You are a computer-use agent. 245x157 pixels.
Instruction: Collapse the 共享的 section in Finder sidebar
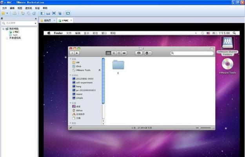click(70, 75)
